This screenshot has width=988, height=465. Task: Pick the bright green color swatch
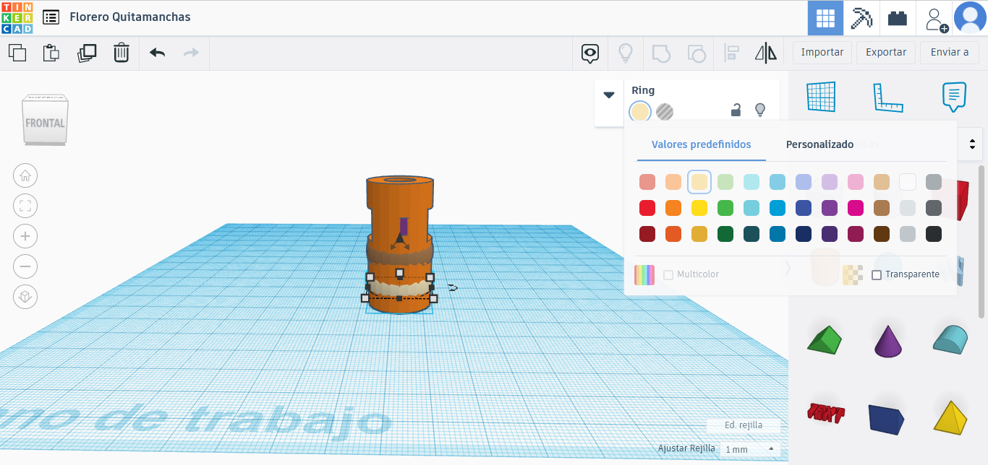(725, 208)
